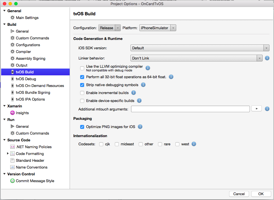274x200 pixels.
Task: Open the Main Settings section
Action: [27, 18]
